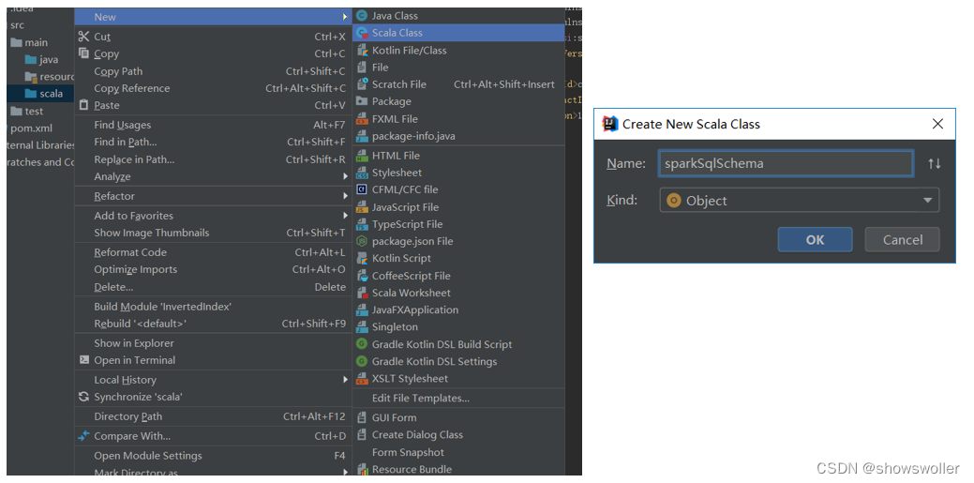Screen dimensions: 974x483
Task: Click the Create Dialog Class icon
Action: [x=362, y=435]
